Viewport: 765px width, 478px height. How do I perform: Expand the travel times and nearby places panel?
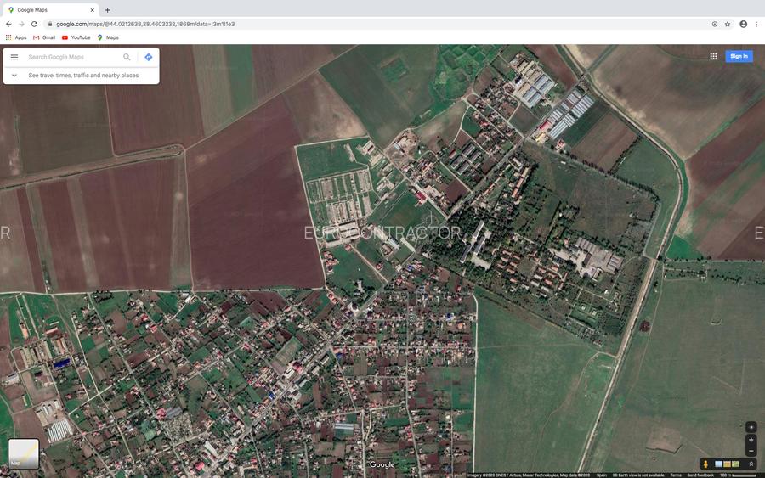(14, 76)
